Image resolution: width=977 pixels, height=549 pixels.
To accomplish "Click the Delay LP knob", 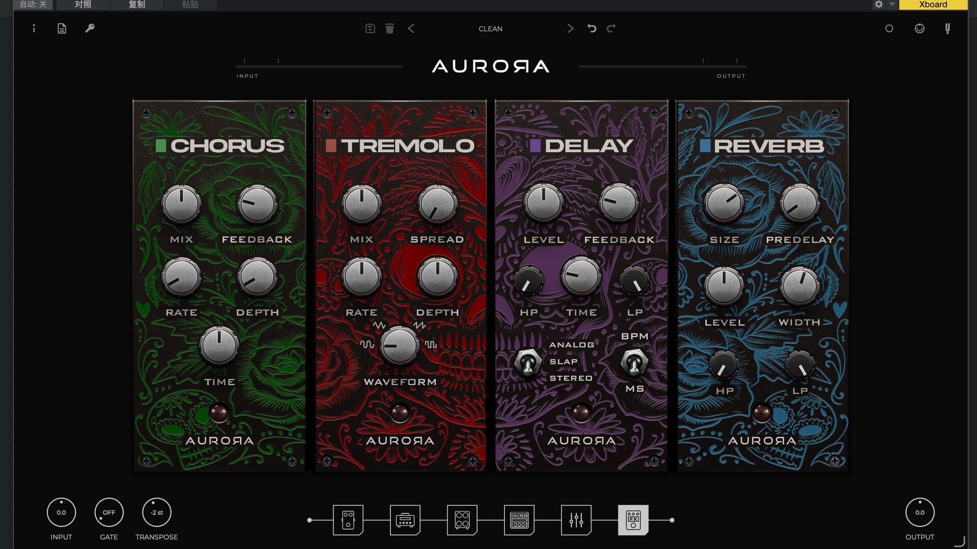I will click(x=634, y=281).
